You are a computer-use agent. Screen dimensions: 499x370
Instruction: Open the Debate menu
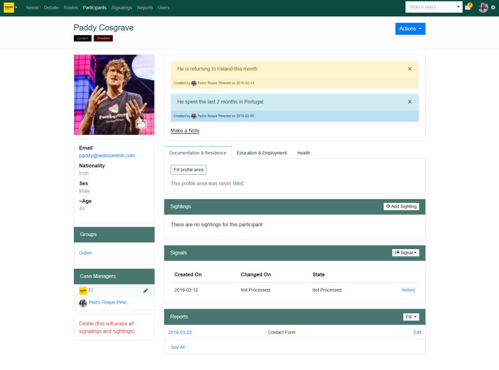(x=51, y=8)
